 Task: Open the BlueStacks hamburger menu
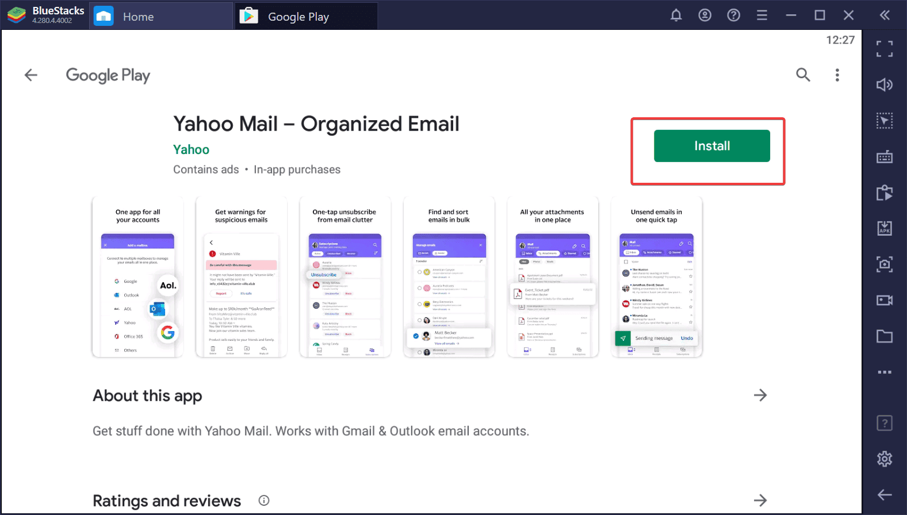(762, 16)
